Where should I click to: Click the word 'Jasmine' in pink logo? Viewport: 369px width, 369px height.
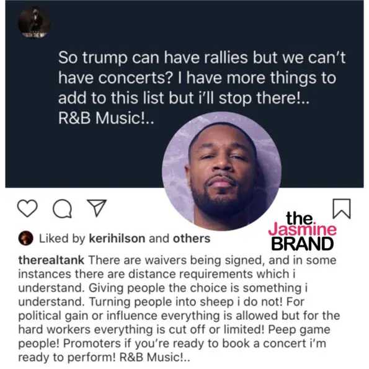pyautogui.click(x=303, y=229)
